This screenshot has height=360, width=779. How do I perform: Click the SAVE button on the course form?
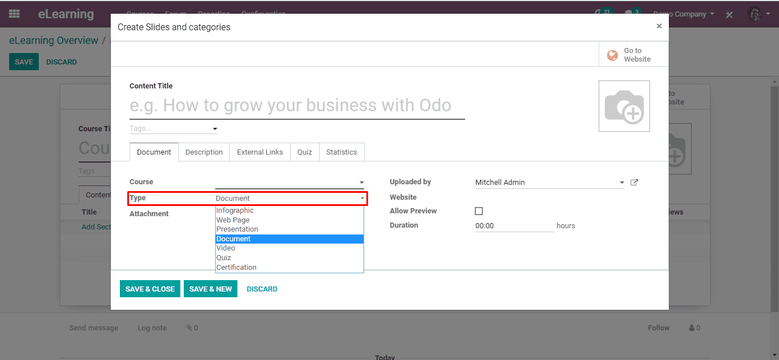(x=24, y=62)
